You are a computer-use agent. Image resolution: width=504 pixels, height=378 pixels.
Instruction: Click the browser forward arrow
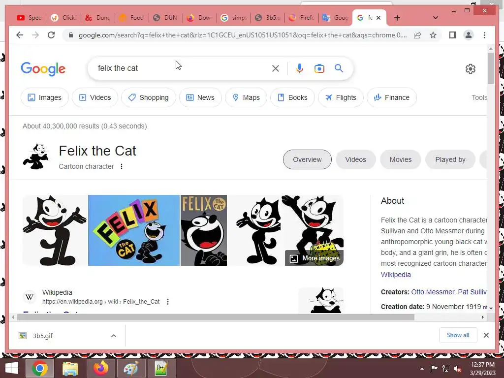coord(35,35)
